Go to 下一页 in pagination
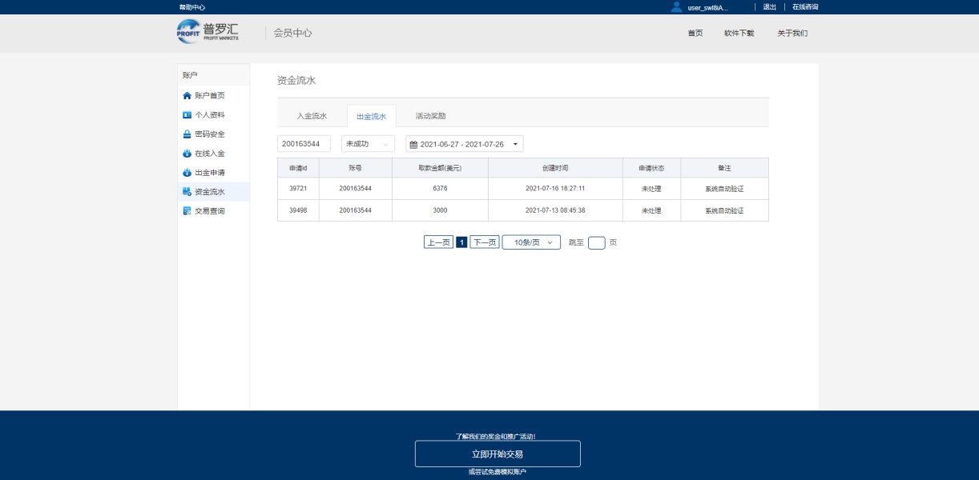Viewport: 979px width, 480px height. [484, 242]
